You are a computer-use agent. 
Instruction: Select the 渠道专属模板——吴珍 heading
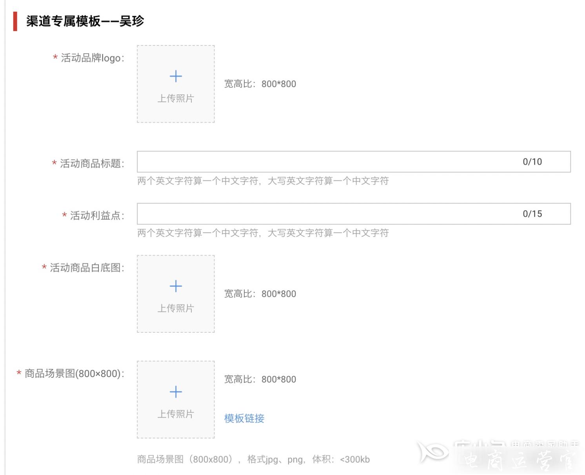(85, 21)
